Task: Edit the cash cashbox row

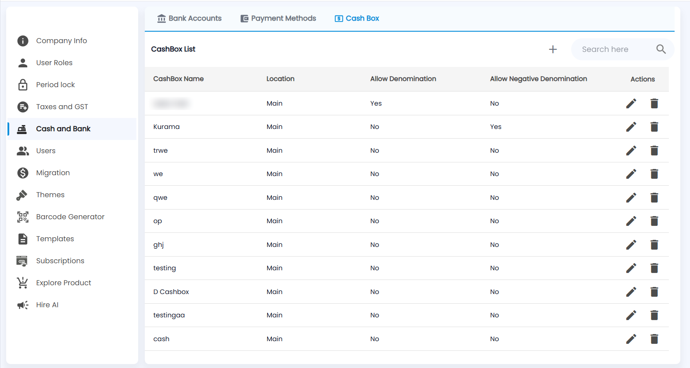Action: 631,339
